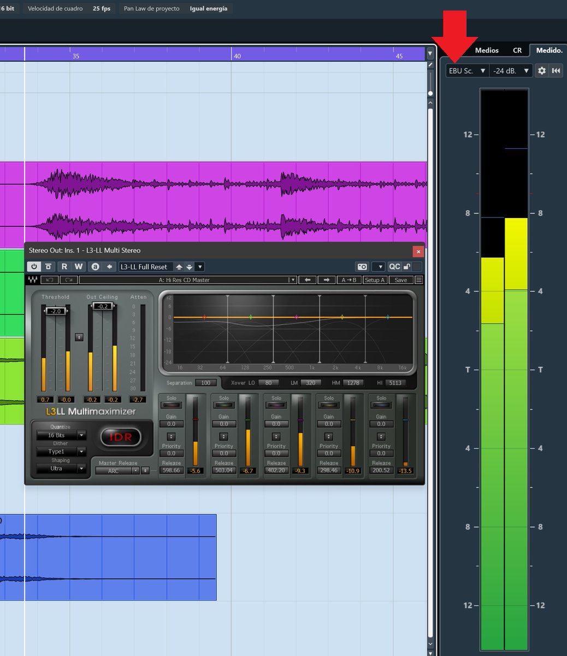567x656 pixels.
Task: Click the LM crossover field 320
Action: click(310, 383)
